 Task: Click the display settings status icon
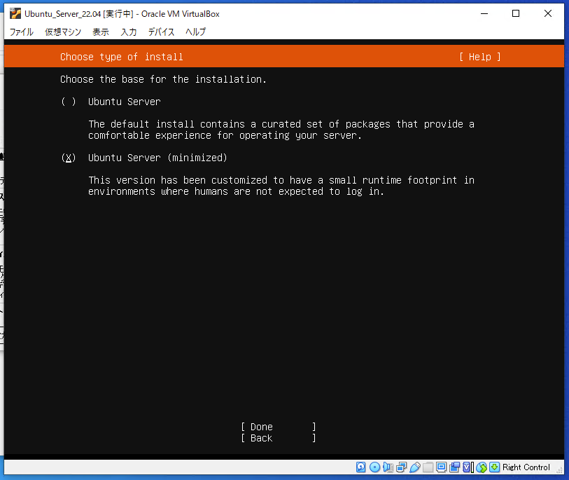441,467
